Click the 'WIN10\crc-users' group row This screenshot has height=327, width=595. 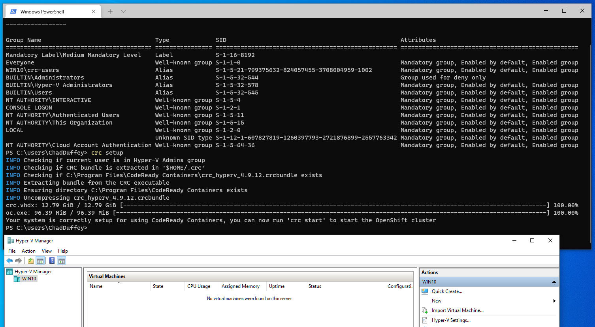coord(292,70)
